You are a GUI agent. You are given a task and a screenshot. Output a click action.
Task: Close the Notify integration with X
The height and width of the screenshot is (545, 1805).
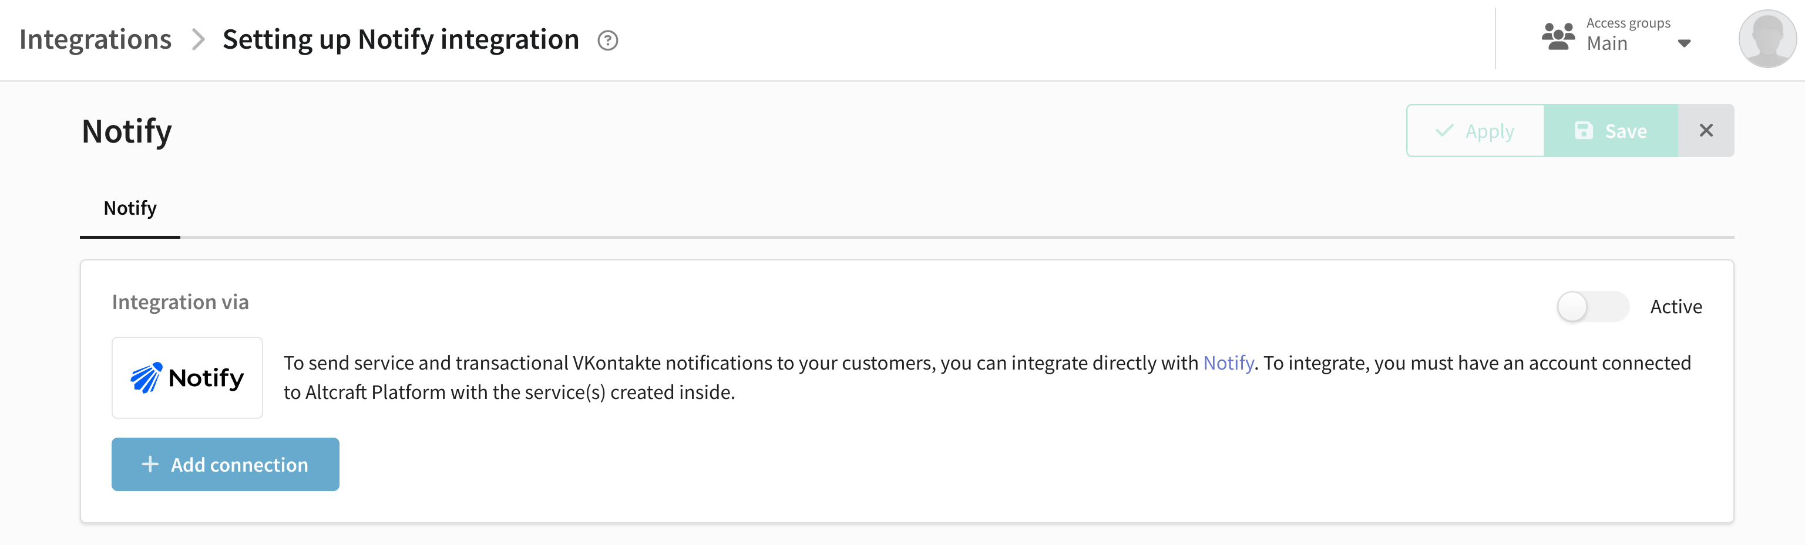[1706, 131]
